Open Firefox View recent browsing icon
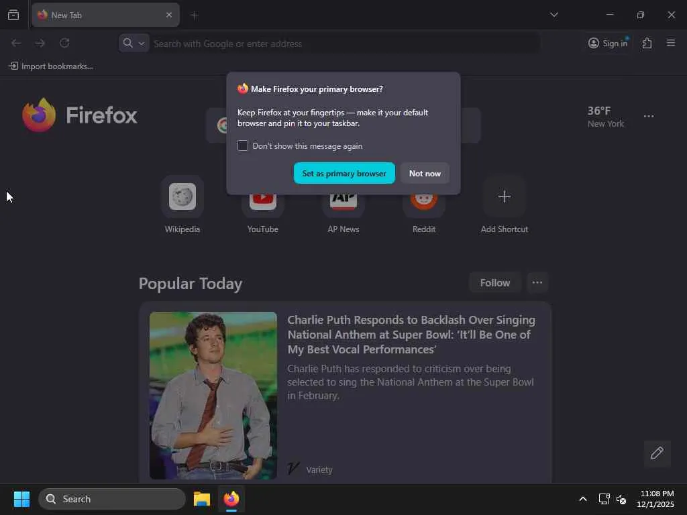 pos(13,15)
